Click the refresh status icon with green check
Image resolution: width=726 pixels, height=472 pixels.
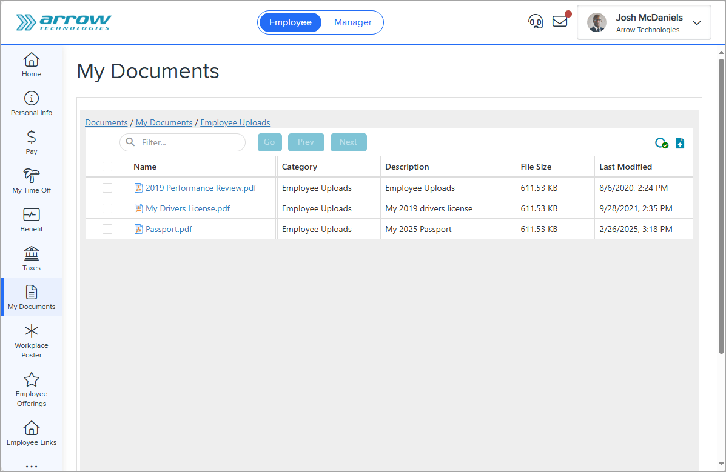point(662,143)
